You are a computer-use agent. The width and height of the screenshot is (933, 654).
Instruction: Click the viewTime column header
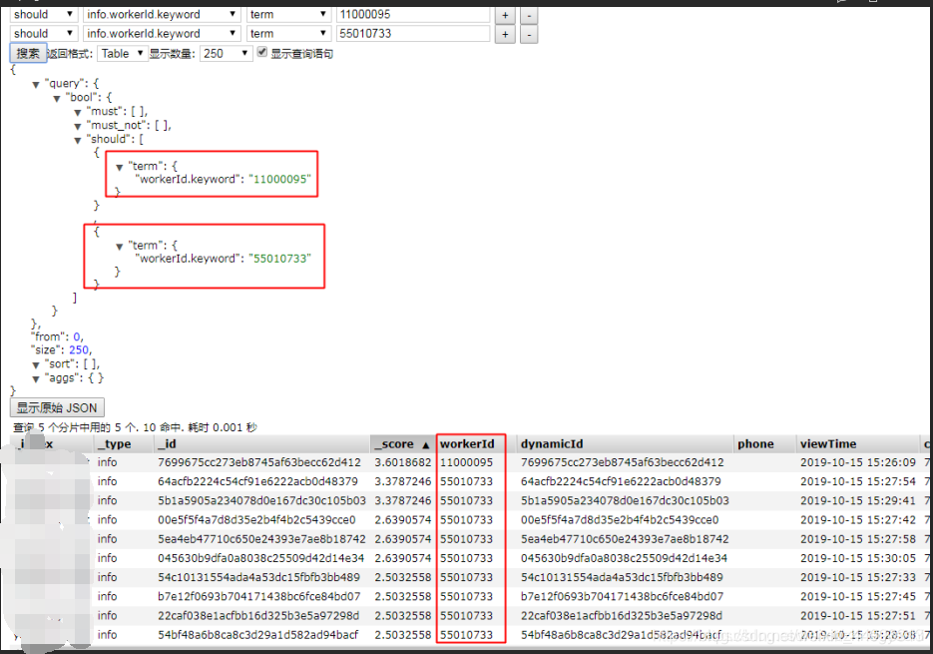pyautogui.click(x=858, y=443)
